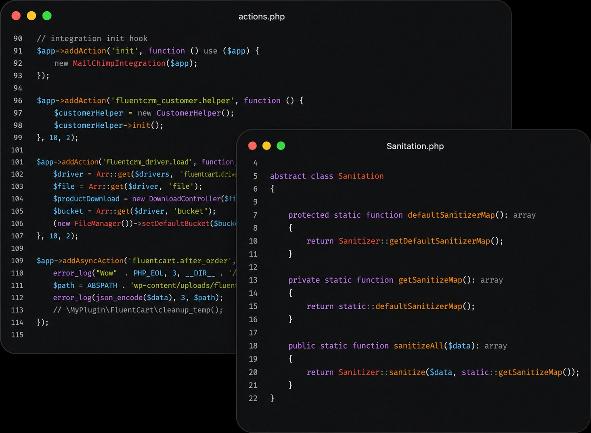This screenshot has width=591, height=433.
Task: Click the 'fluentcrm_driver.load' addAction line
Action: [136, 162]
